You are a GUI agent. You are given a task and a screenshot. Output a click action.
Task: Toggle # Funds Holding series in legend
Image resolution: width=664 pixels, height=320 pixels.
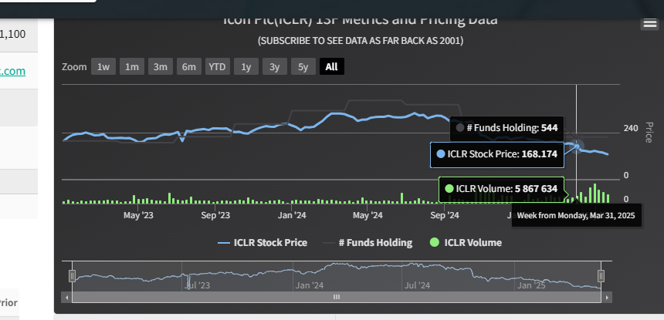(368, 243)
